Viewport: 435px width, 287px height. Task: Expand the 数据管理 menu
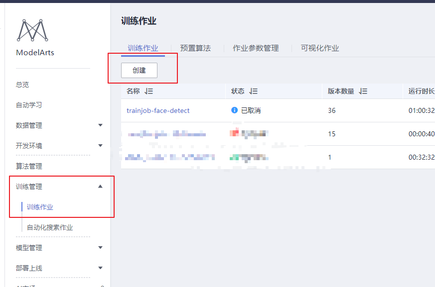tap(100, 125)
